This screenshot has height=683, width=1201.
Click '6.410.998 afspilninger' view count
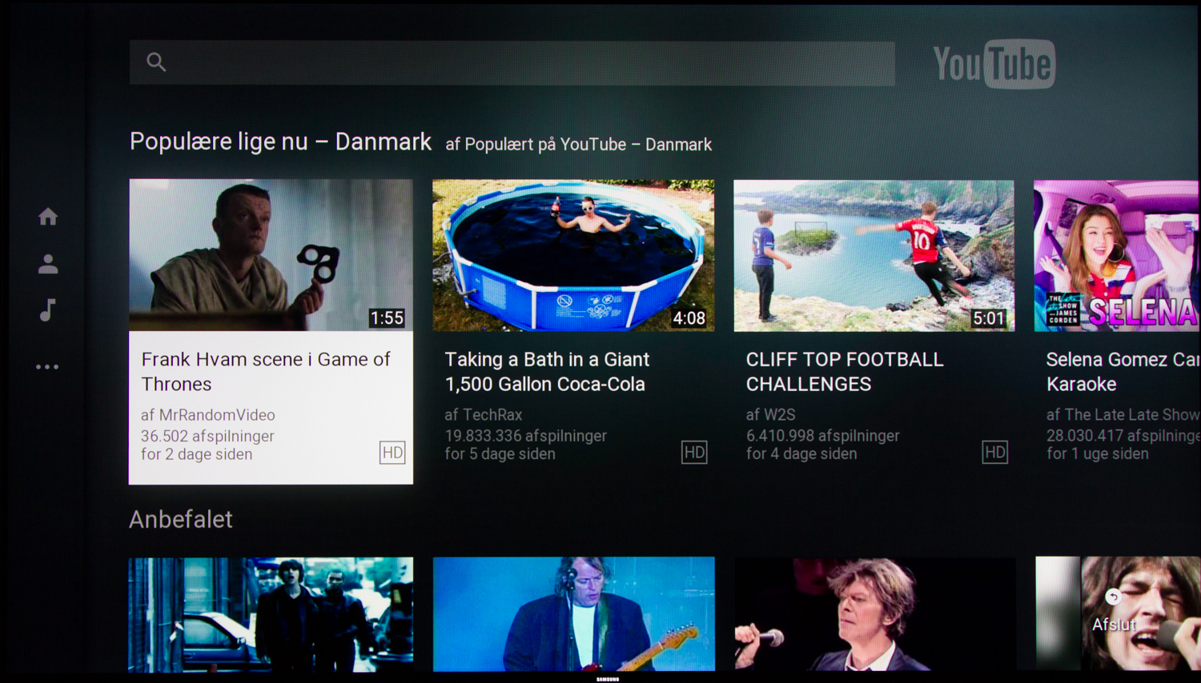point(822,436)
